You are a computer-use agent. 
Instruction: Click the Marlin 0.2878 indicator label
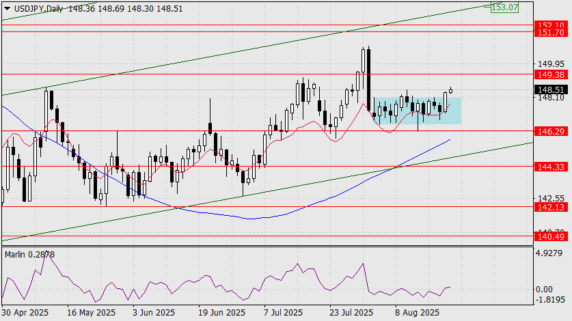tap(29, 255)
